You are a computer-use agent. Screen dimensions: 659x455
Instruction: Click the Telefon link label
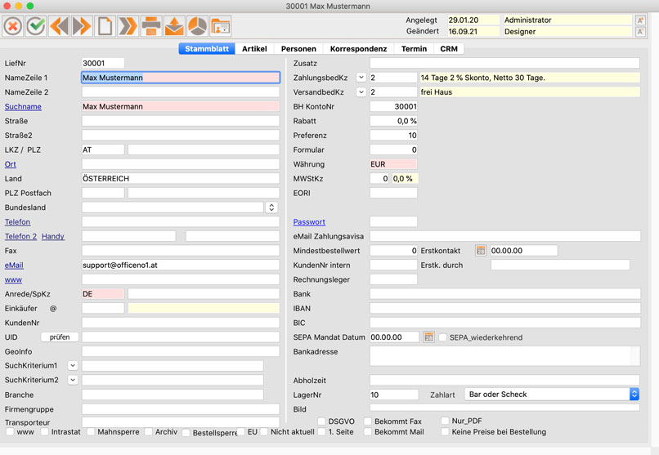[18, 221]
